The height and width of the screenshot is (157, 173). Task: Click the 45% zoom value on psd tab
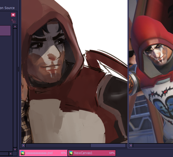tap(63, 153)
